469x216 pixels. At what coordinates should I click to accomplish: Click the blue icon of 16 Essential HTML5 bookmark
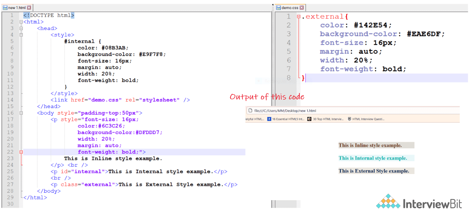269,119
